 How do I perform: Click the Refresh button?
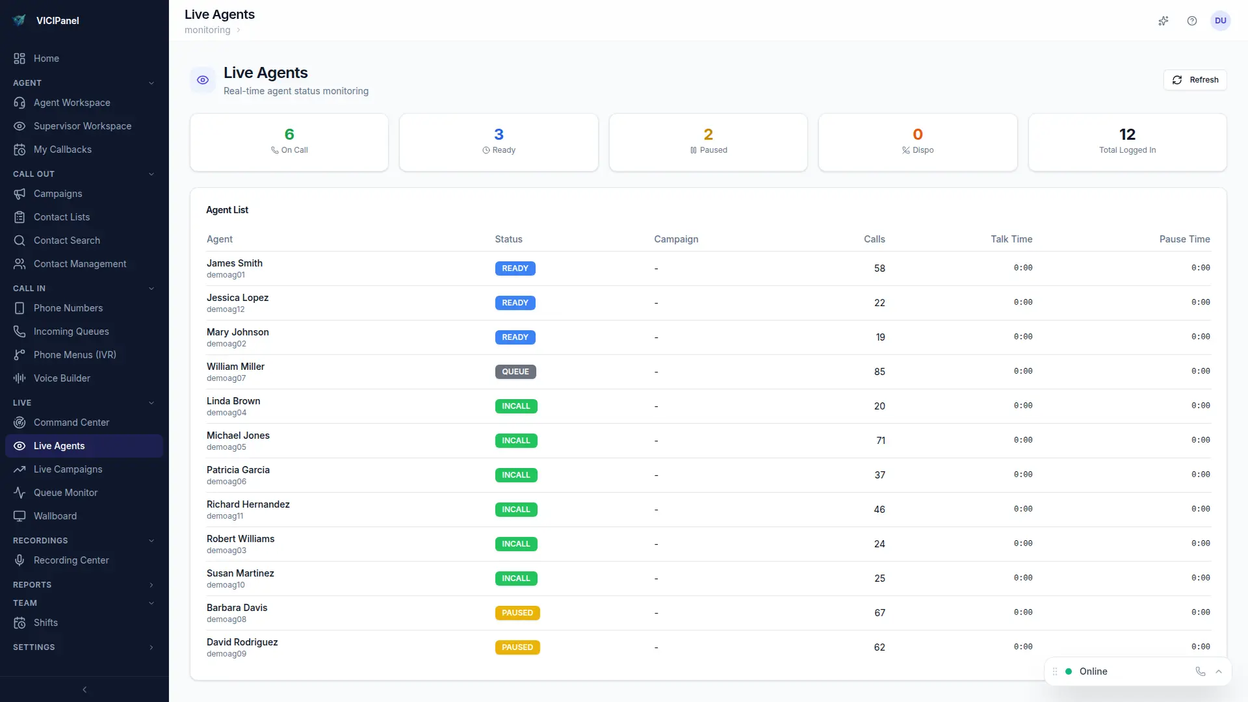pyautogui.click(x=1195, y=79)
